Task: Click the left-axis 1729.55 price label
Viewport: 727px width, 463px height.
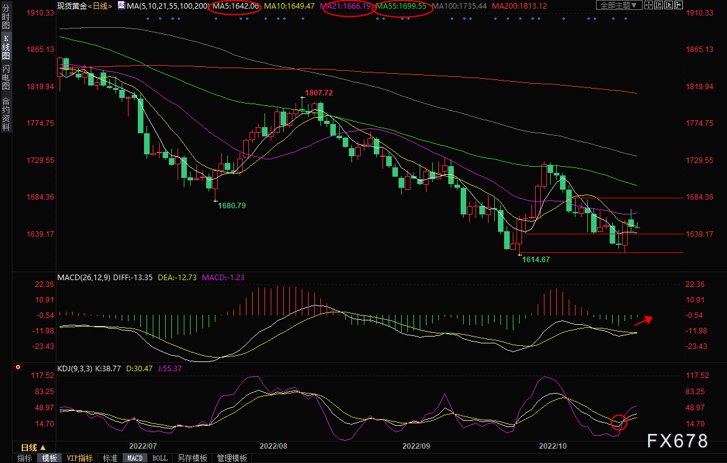Action: point(40,160)
